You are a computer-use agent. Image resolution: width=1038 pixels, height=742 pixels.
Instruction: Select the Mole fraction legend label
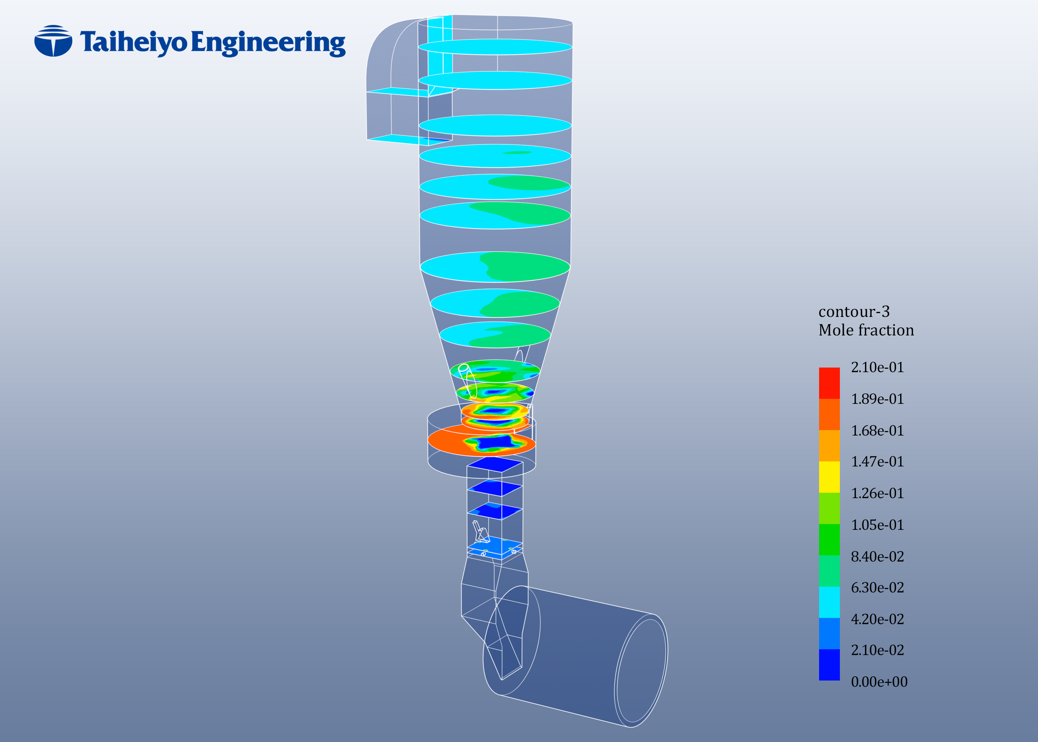tap(866, 330)
